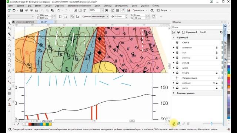Select the Text tool (A)
This screenshot has height=133, width=237.
(x=9, y=71)
